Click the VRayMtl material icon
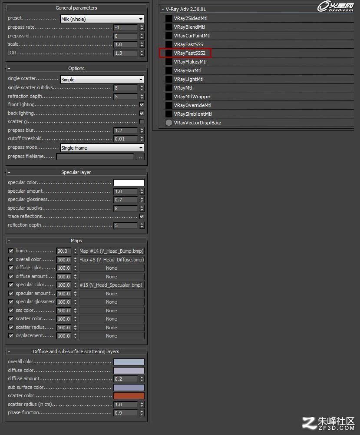This screenshot has height=435, width=360. [168, 88]
